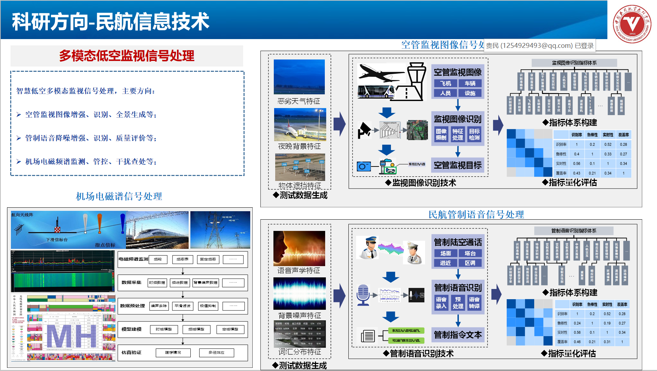Viewport: 657px width, 371px height.
Task: Click the control tower icon
Action: (x=416, y=82)
